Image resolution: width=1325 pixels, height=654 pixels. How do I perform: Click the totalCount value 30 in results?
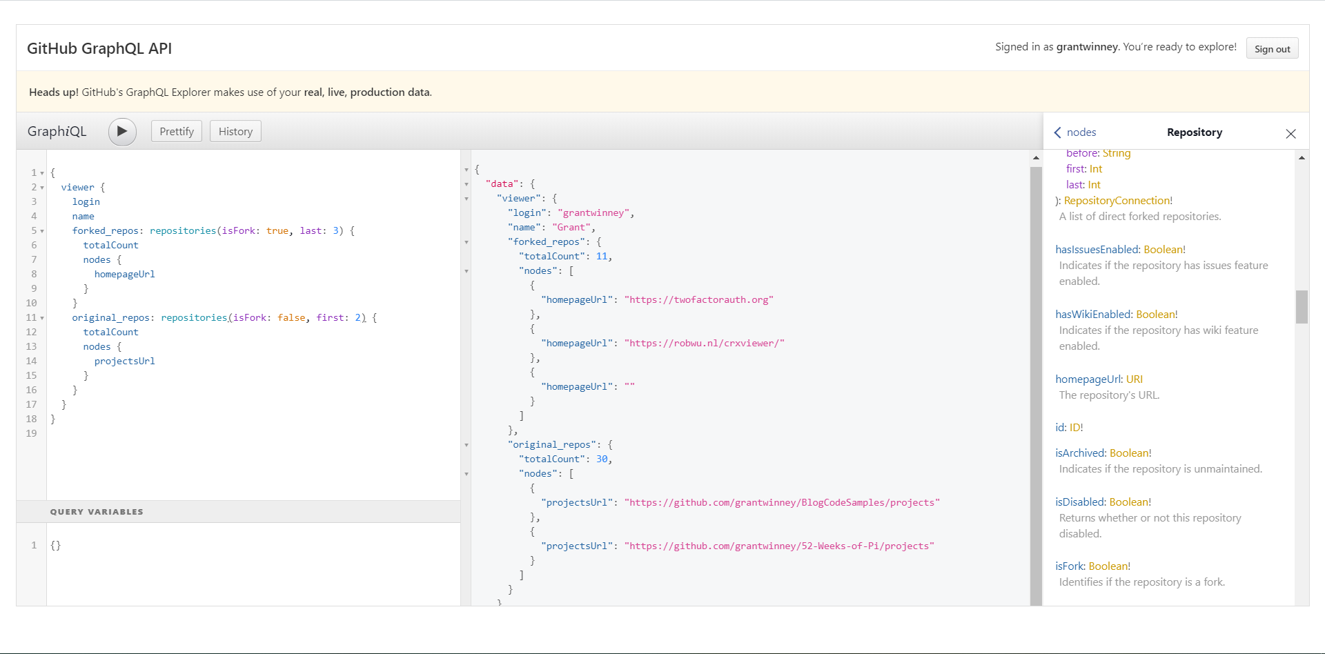602,459
